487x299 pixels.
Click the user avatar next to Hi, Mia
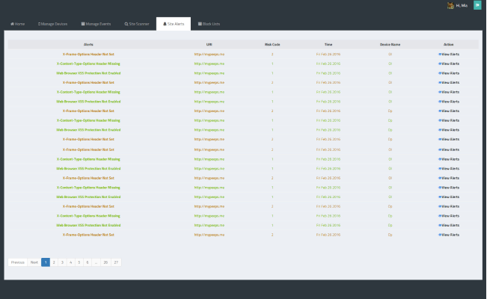pos(450,5)
